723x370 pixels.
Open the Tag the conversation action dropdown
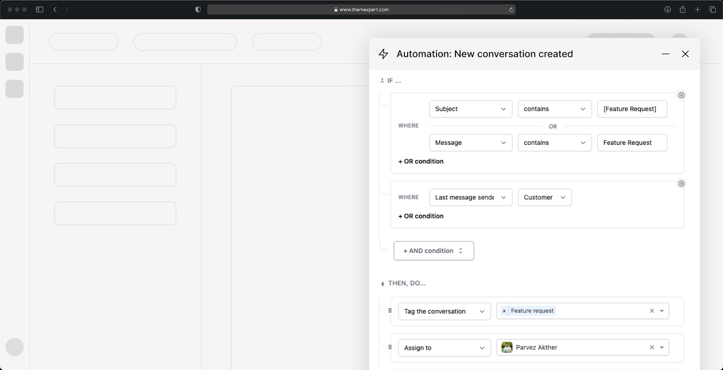click(x=444, y=311)
